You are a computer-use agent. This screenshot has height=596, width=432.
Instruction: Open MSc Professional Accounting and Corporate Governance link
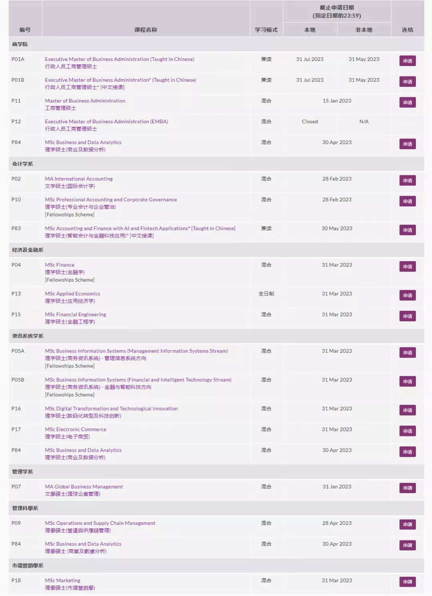pyautogui.click(x=111, y=200)
